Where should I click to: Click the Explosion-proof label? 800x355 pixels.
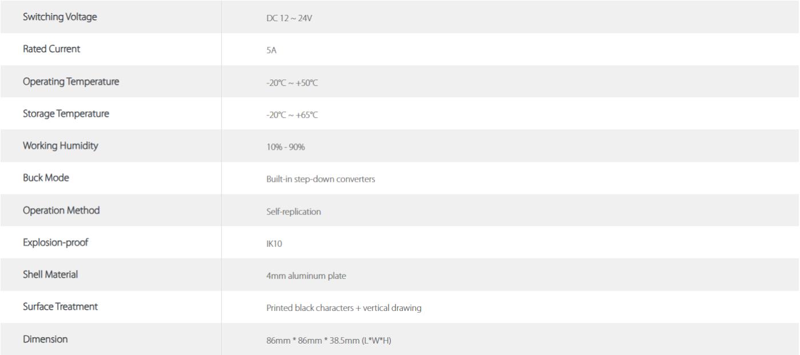pyautogui.click(x=55, y=242)
